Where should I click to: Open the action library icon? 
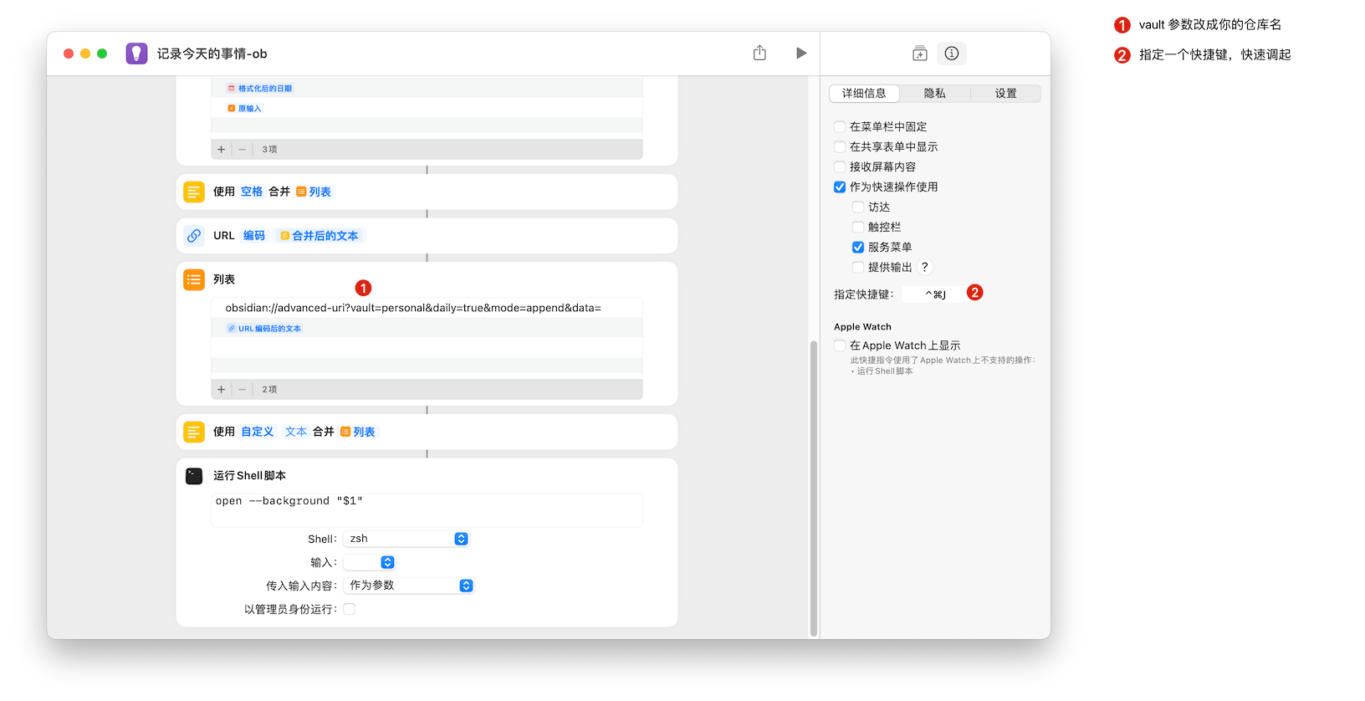(920, 54)
